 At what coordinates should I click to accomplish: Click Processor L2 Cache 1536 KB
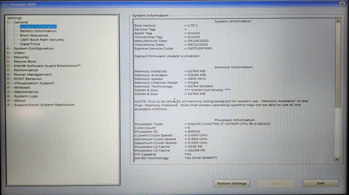(x=195, y=147)
